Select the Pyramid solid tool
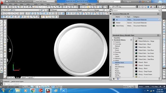This screenshot has width=166, height=93. pos(22,13)
